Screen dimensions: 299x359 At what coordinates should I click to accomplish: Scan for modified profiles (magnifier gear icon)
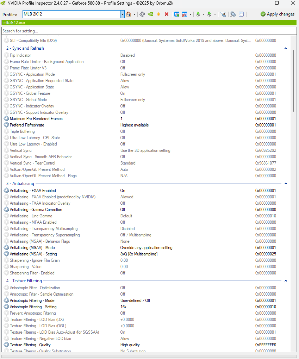pos(233,14)
